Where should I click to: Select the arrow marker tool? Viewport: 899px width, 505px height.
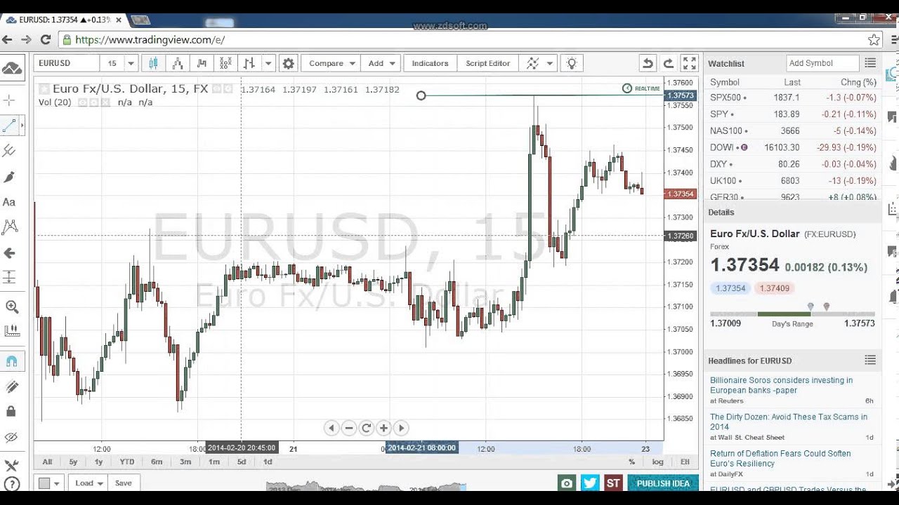10,252
